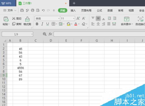Open the Review (审阅) tab
Image resolution: width=145 pixels, height=106 pixels.
[121, 10]
